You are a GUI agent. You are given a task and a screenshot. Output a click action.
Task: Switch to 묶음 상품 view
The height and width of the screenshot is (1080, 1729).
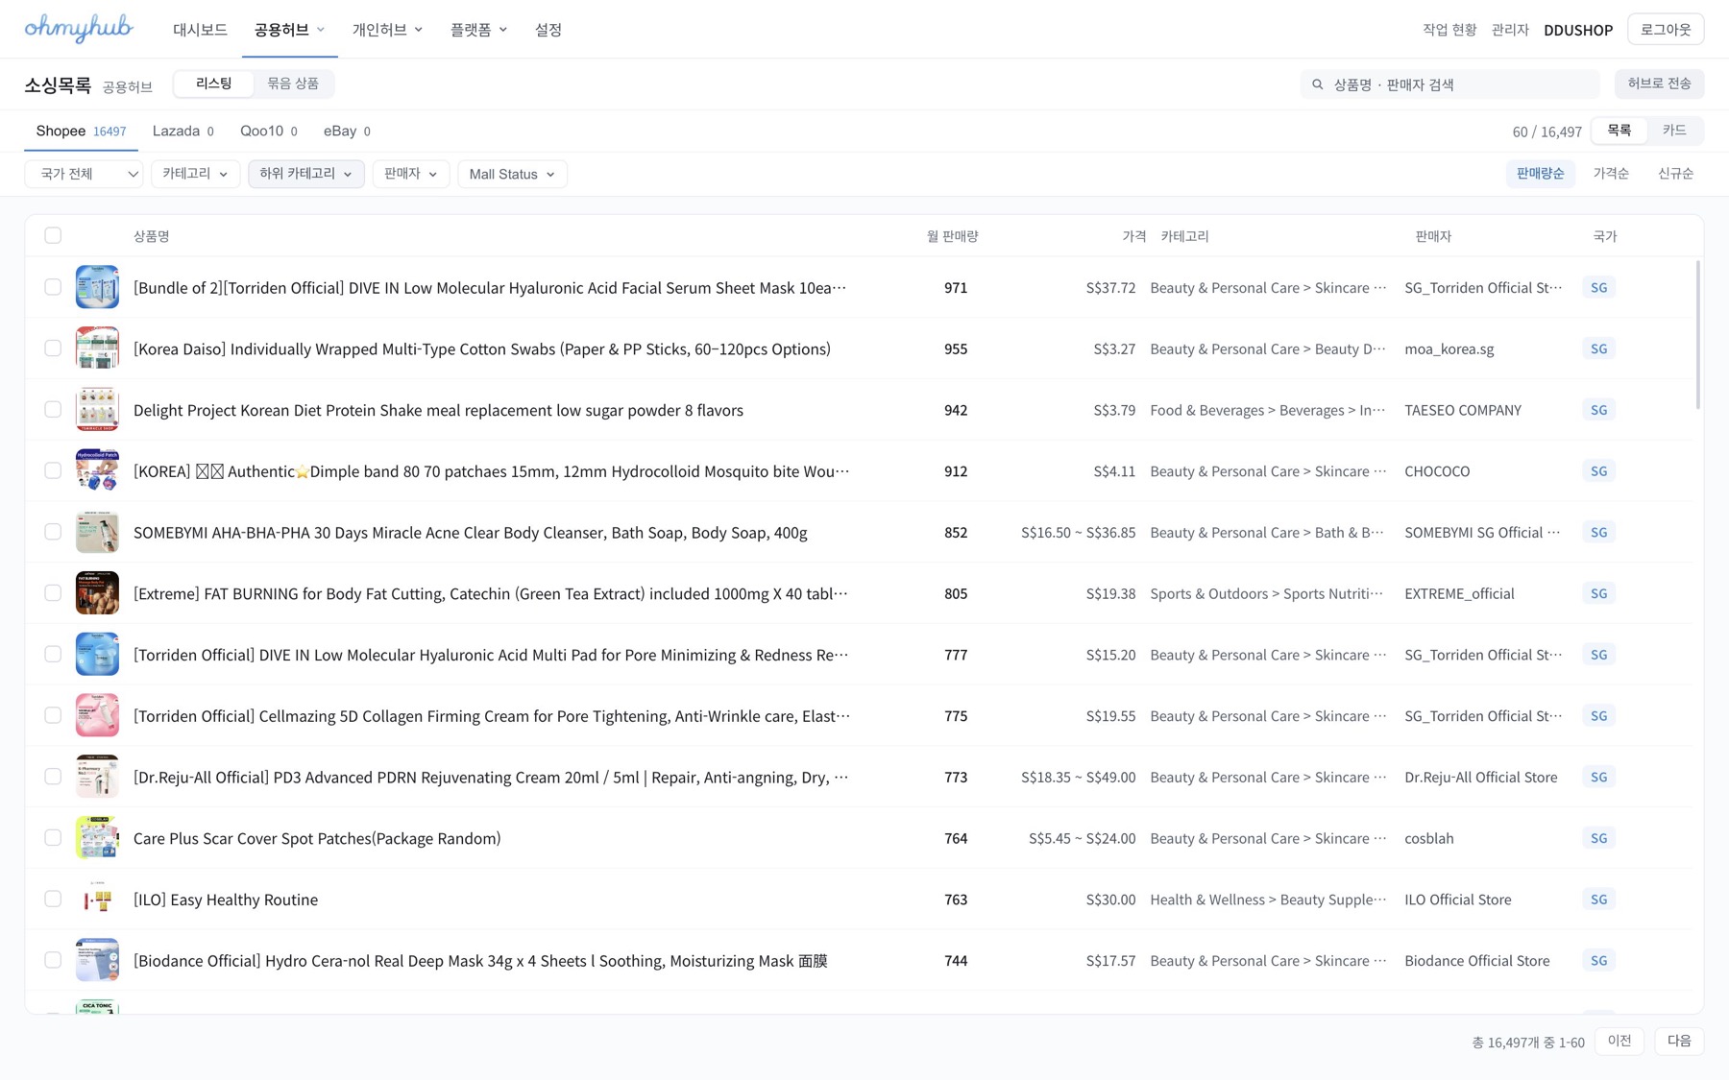pos(293,84)
